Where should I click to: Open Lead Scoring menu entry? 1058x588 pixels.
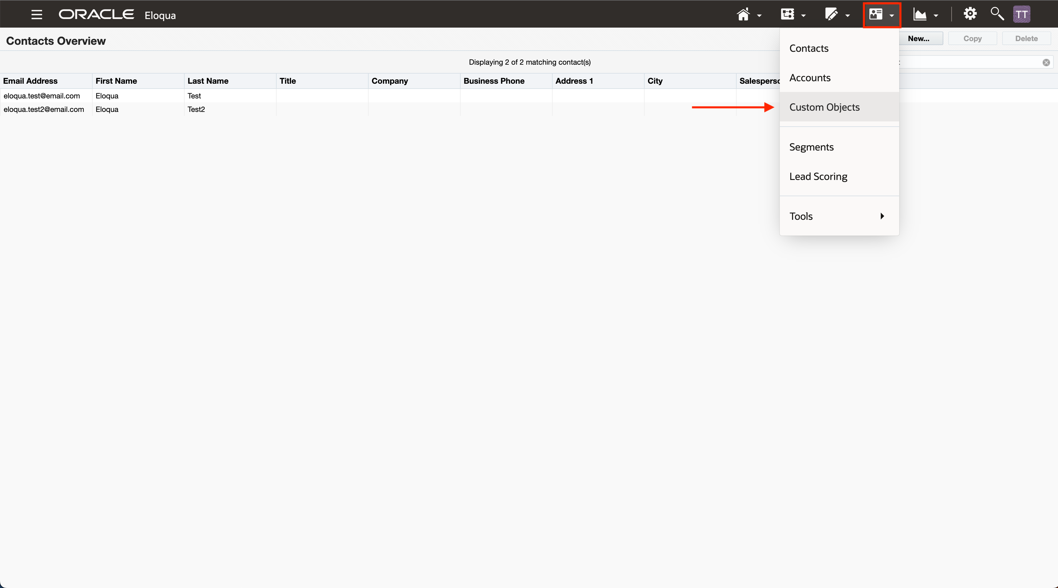coord(818,176)
